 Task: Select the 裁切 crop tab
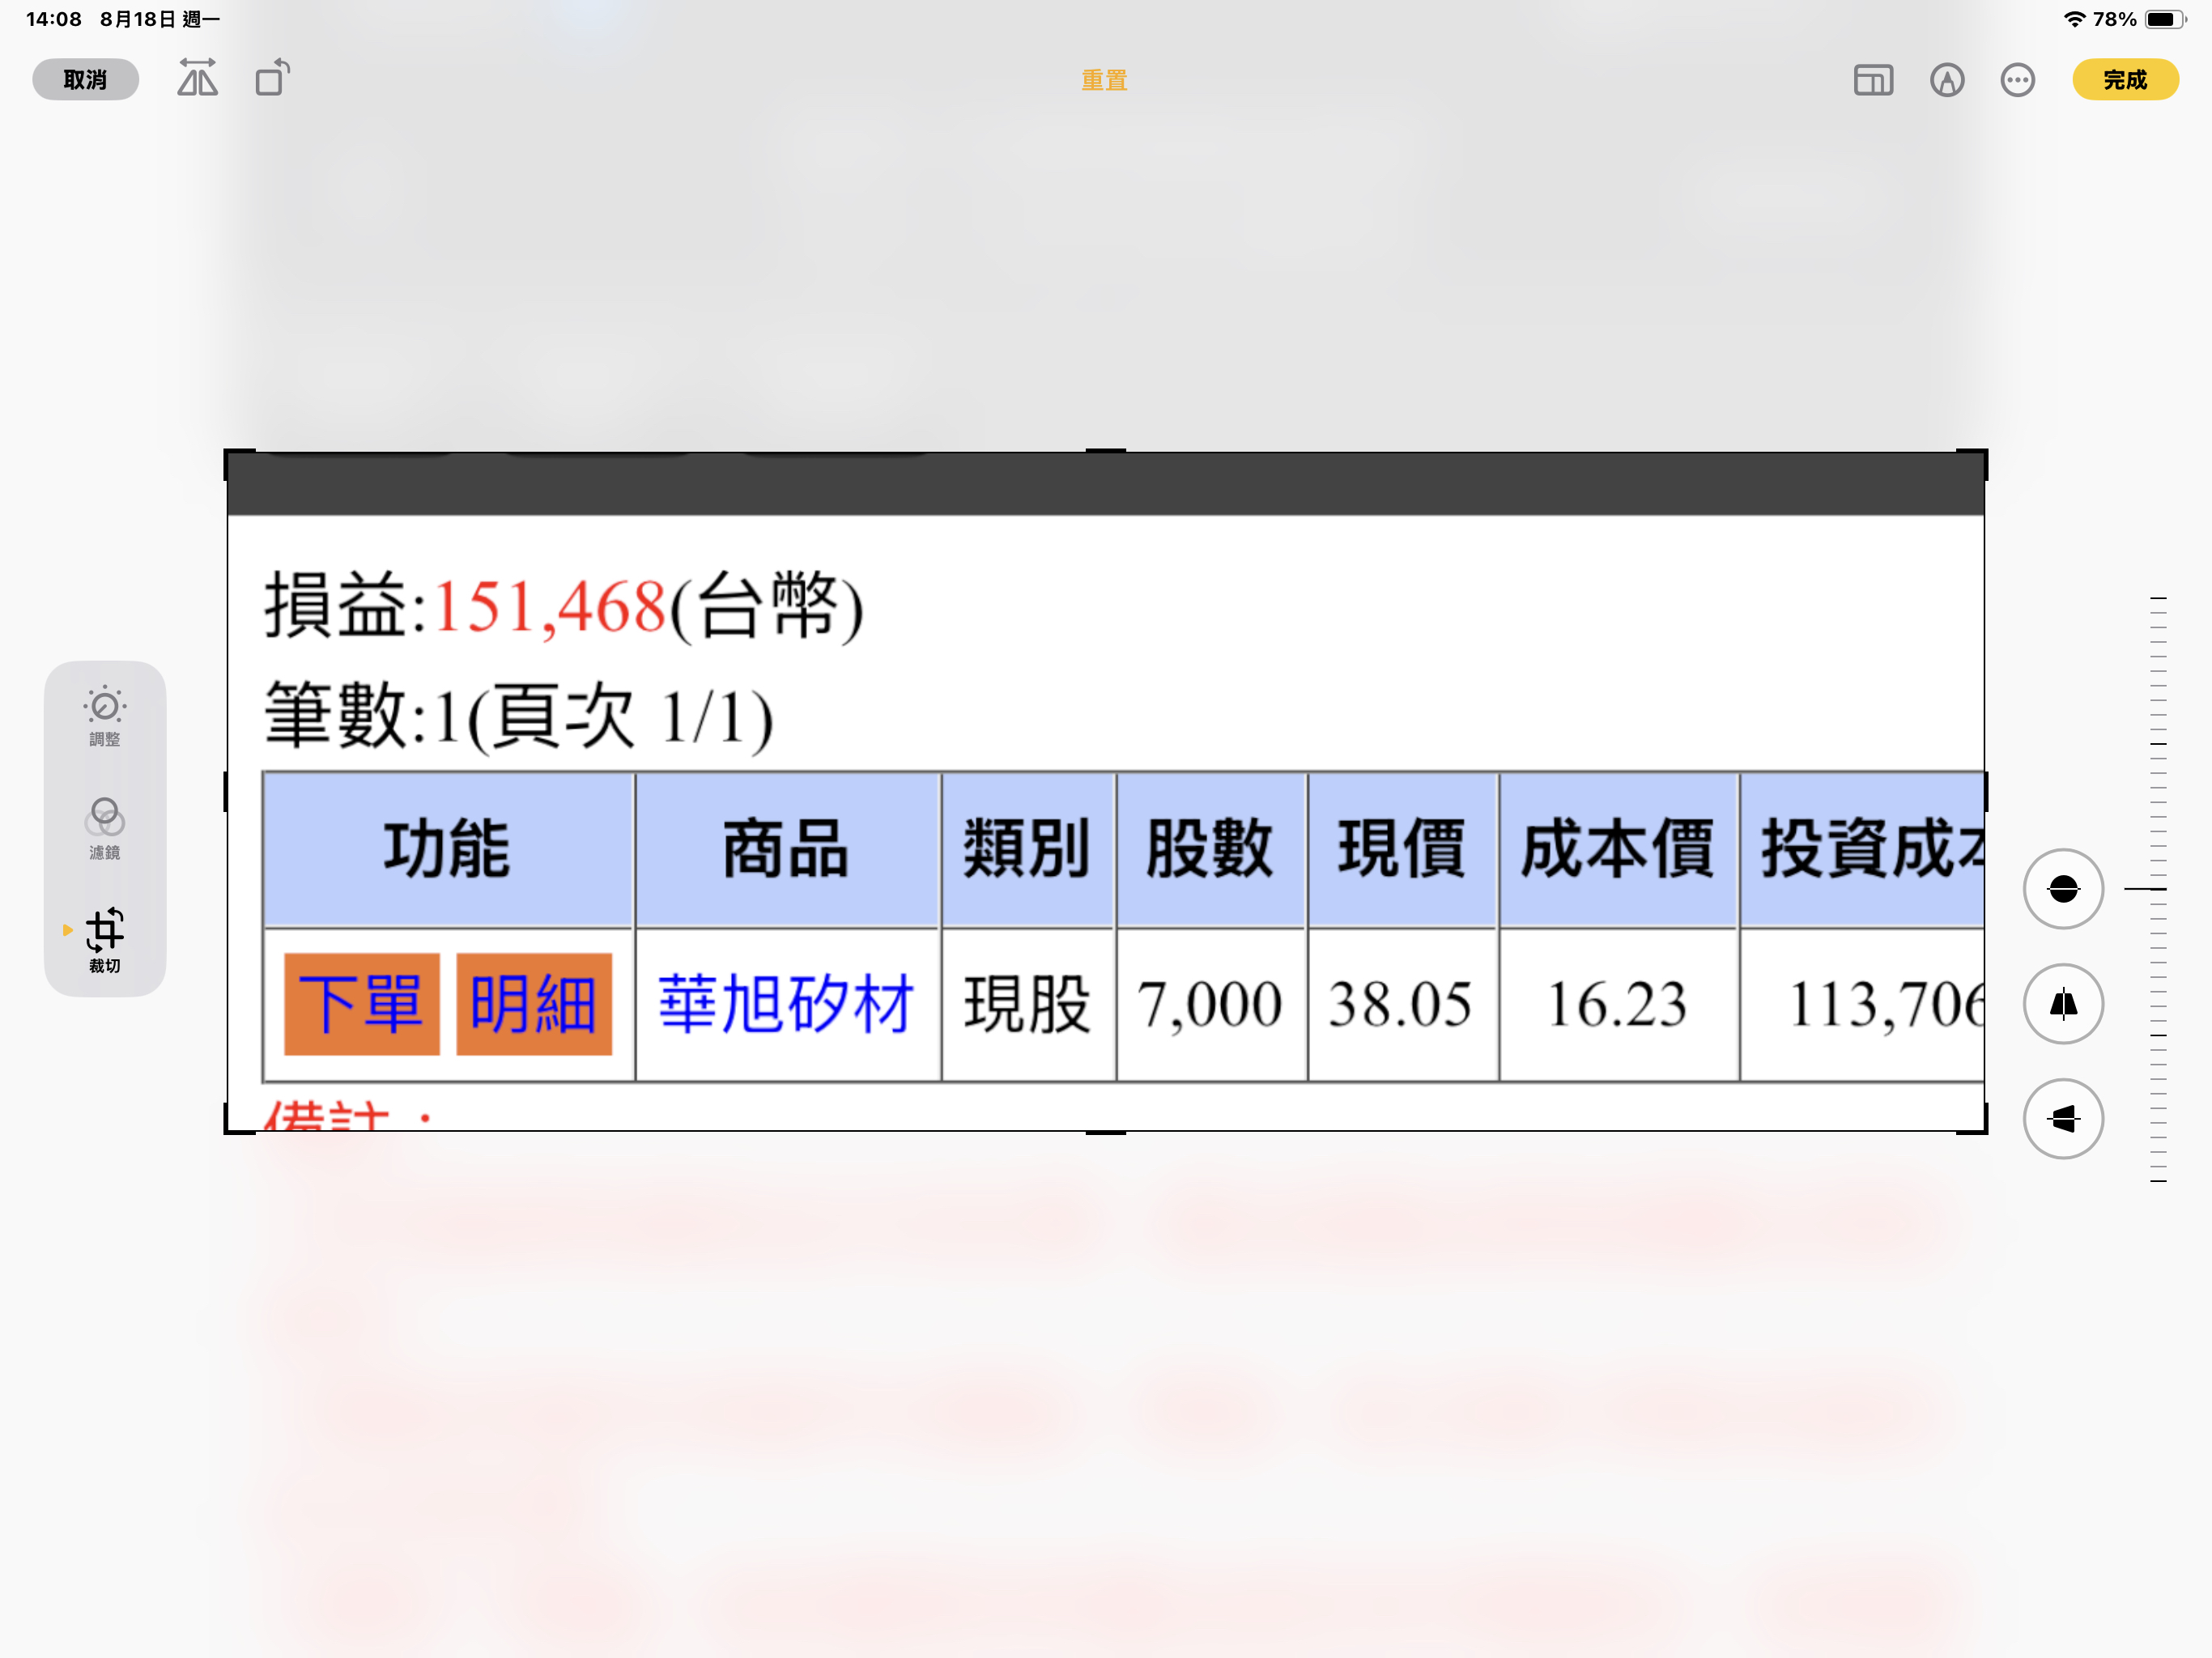click(x=104, y=940)
